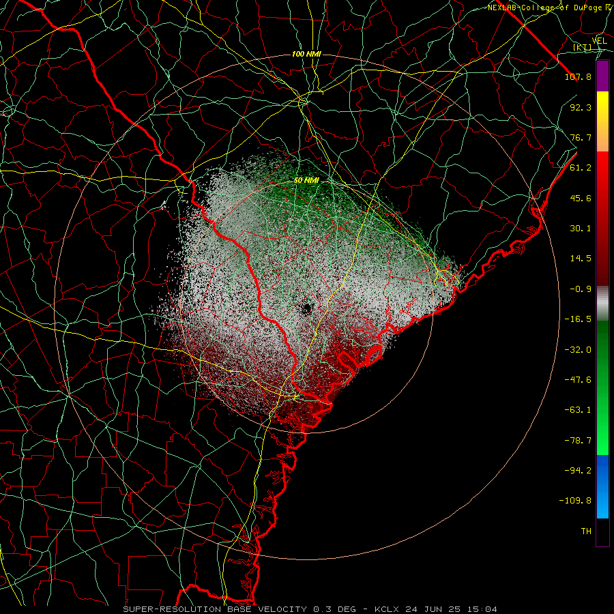Click the purple segment of the color bar
Screen dimensions: 614x614
(602, 76)
